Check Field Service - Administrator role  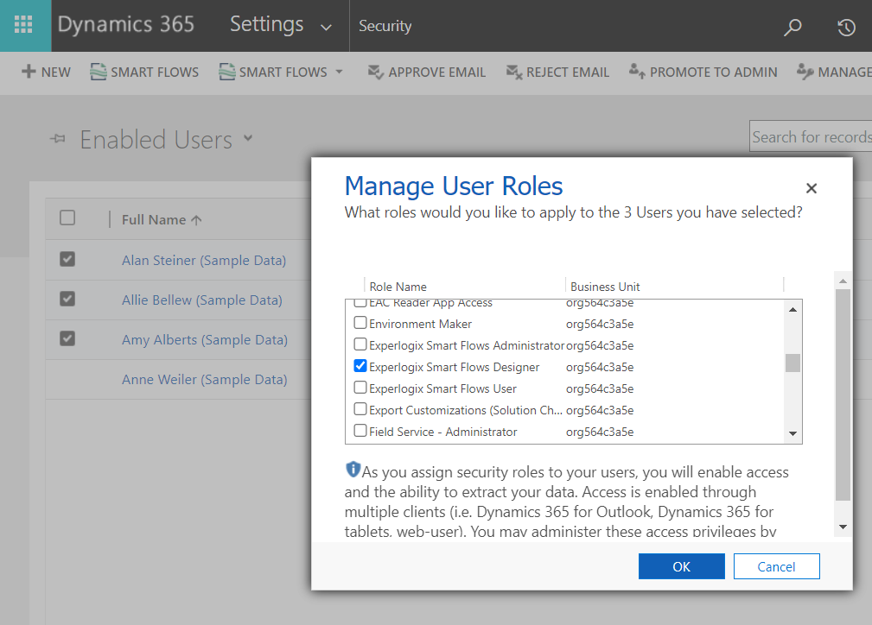click(360, 431)
